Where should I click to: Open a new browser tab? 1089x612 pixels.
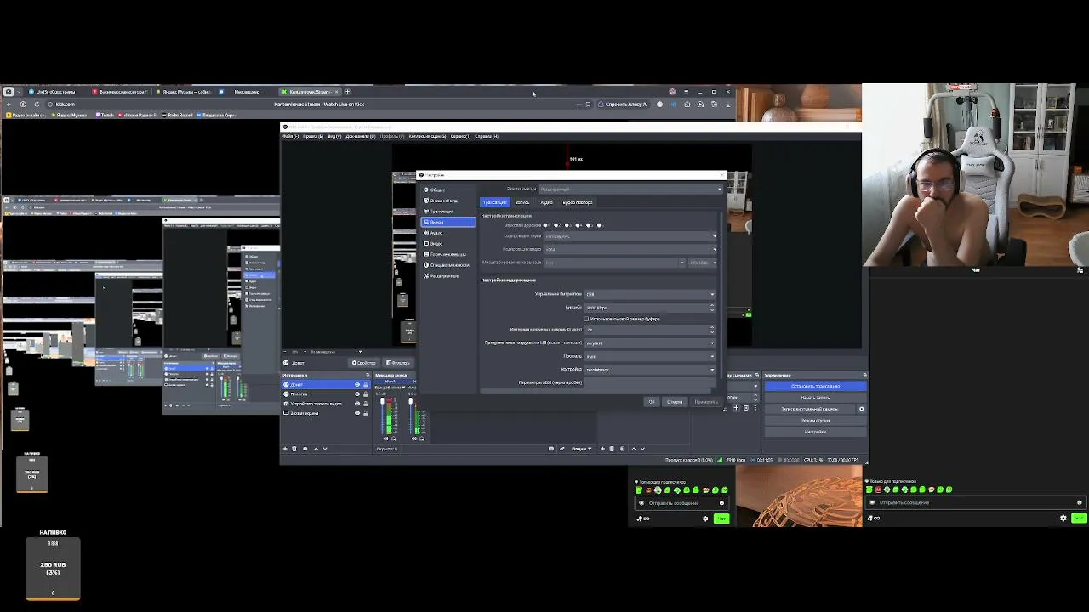(347, 92)
